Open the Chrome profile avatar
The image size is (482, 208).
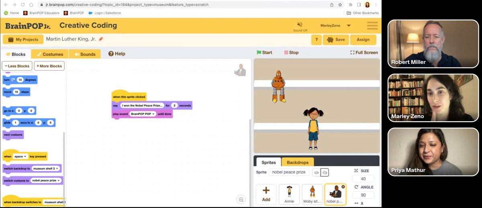click(x=367, y=5)
